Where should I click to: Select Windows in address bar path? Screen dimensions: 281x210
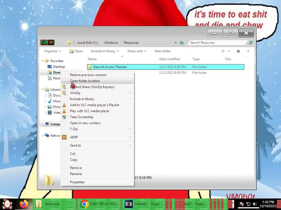tap(111, 43)
